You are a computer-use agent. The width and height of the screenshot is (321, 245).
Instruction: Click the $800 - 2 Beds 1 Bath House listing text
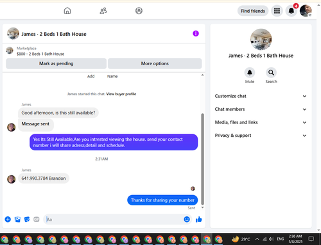pyautogui.click(x=40, y=54)
